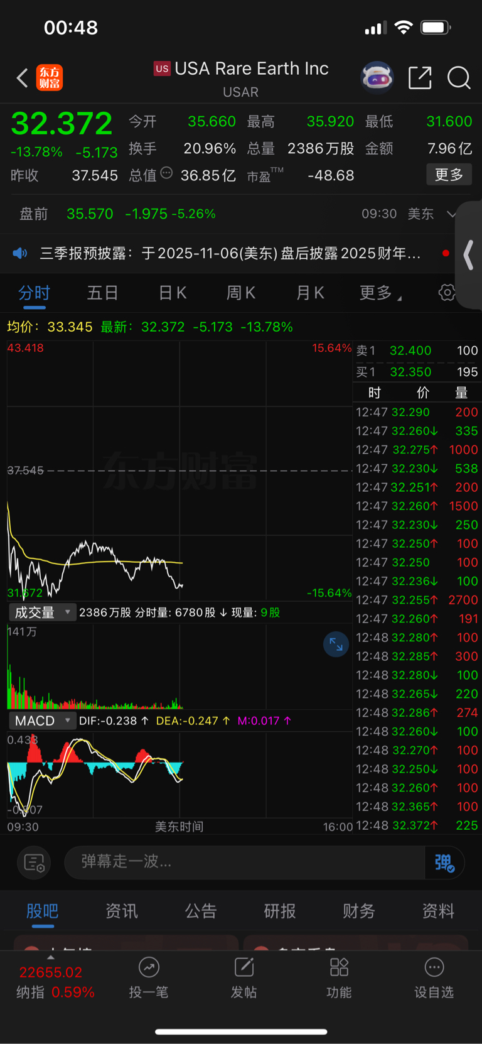Tap the 盘前 35.570 pre-market price
The width and height of the screenshot is (482, 1044).
pyautogui.click(x=90, y=214)
